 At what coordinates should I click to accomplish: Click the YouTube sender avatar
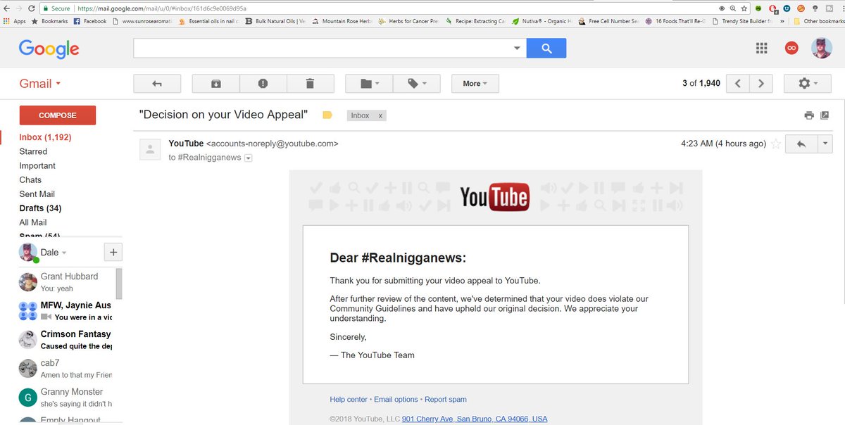pyautogui.click(x=149, y=149)
